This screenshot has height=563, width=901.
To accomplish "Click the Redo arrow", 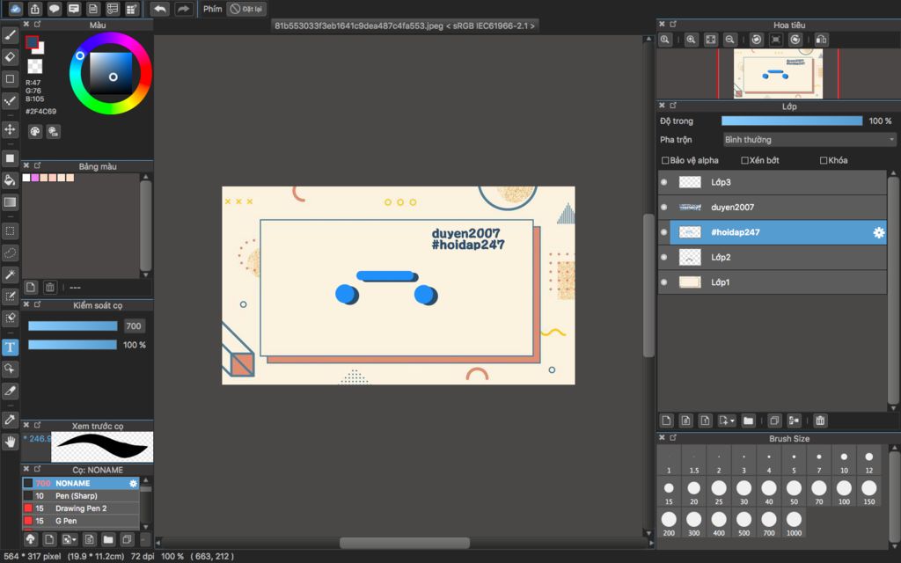I will pos(183,9).
